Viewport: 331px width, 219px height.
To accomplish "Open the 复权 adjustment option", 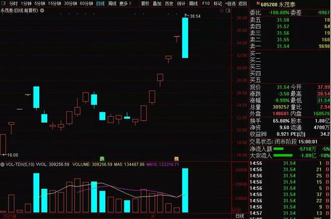I will pos(145,4).
